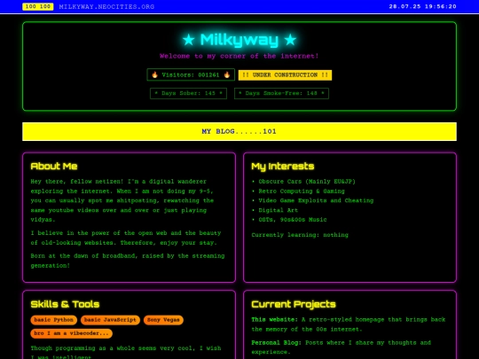The width and height of the screenshot is (479, 359).
Task: Click the Obscure Cars (Mainly EU&JP) item
Action: pyautogui.click(x=307, y=182)
